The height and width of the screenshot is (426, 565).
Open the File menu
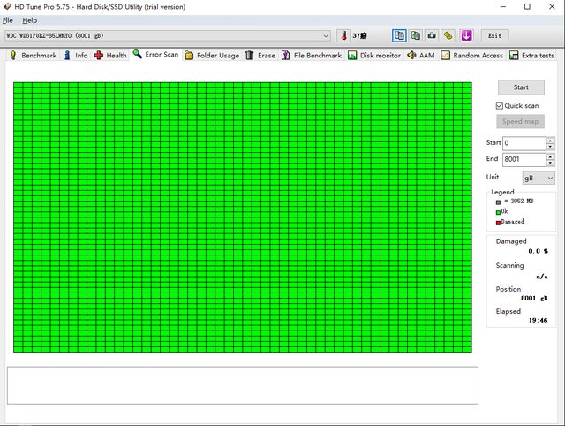[x=8, y=19]
